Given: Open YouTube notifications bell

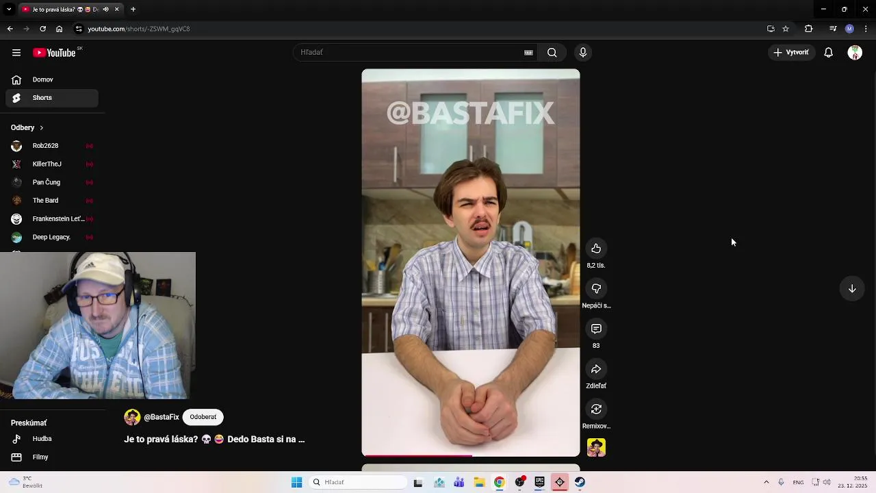Looking at the screenshot, I should click(x=828, y=53).
